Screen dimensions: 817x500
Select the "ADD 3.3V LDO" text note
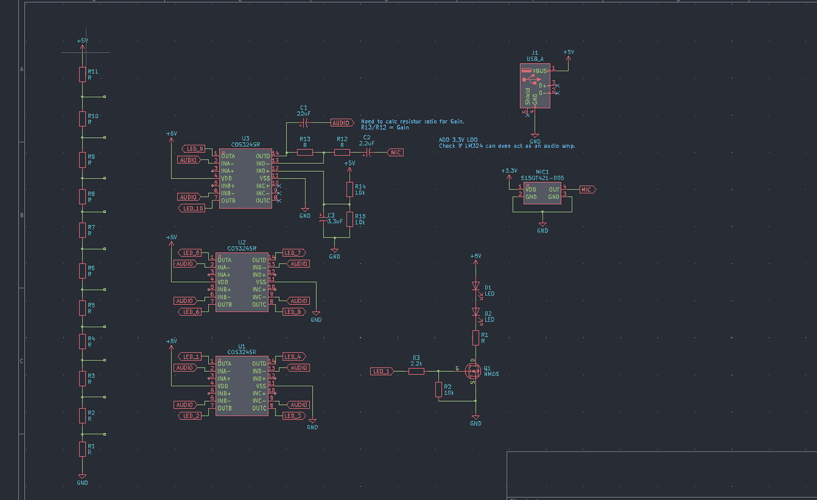(x=458, y=140)
